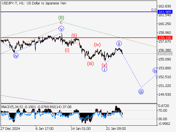
Task: Click the circled blue v wave label
Action: (62, 28)
